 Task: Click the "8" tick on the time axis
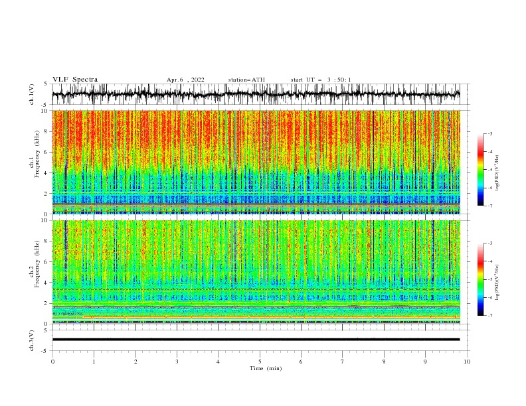point(384,362)
